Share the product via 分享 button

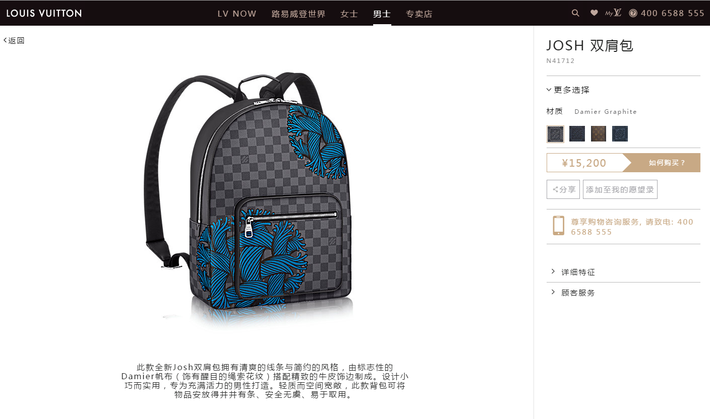(563, 189)
